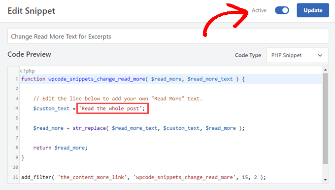
Task: Click the 'Read the whole post' string
Action: pos(110,109)
